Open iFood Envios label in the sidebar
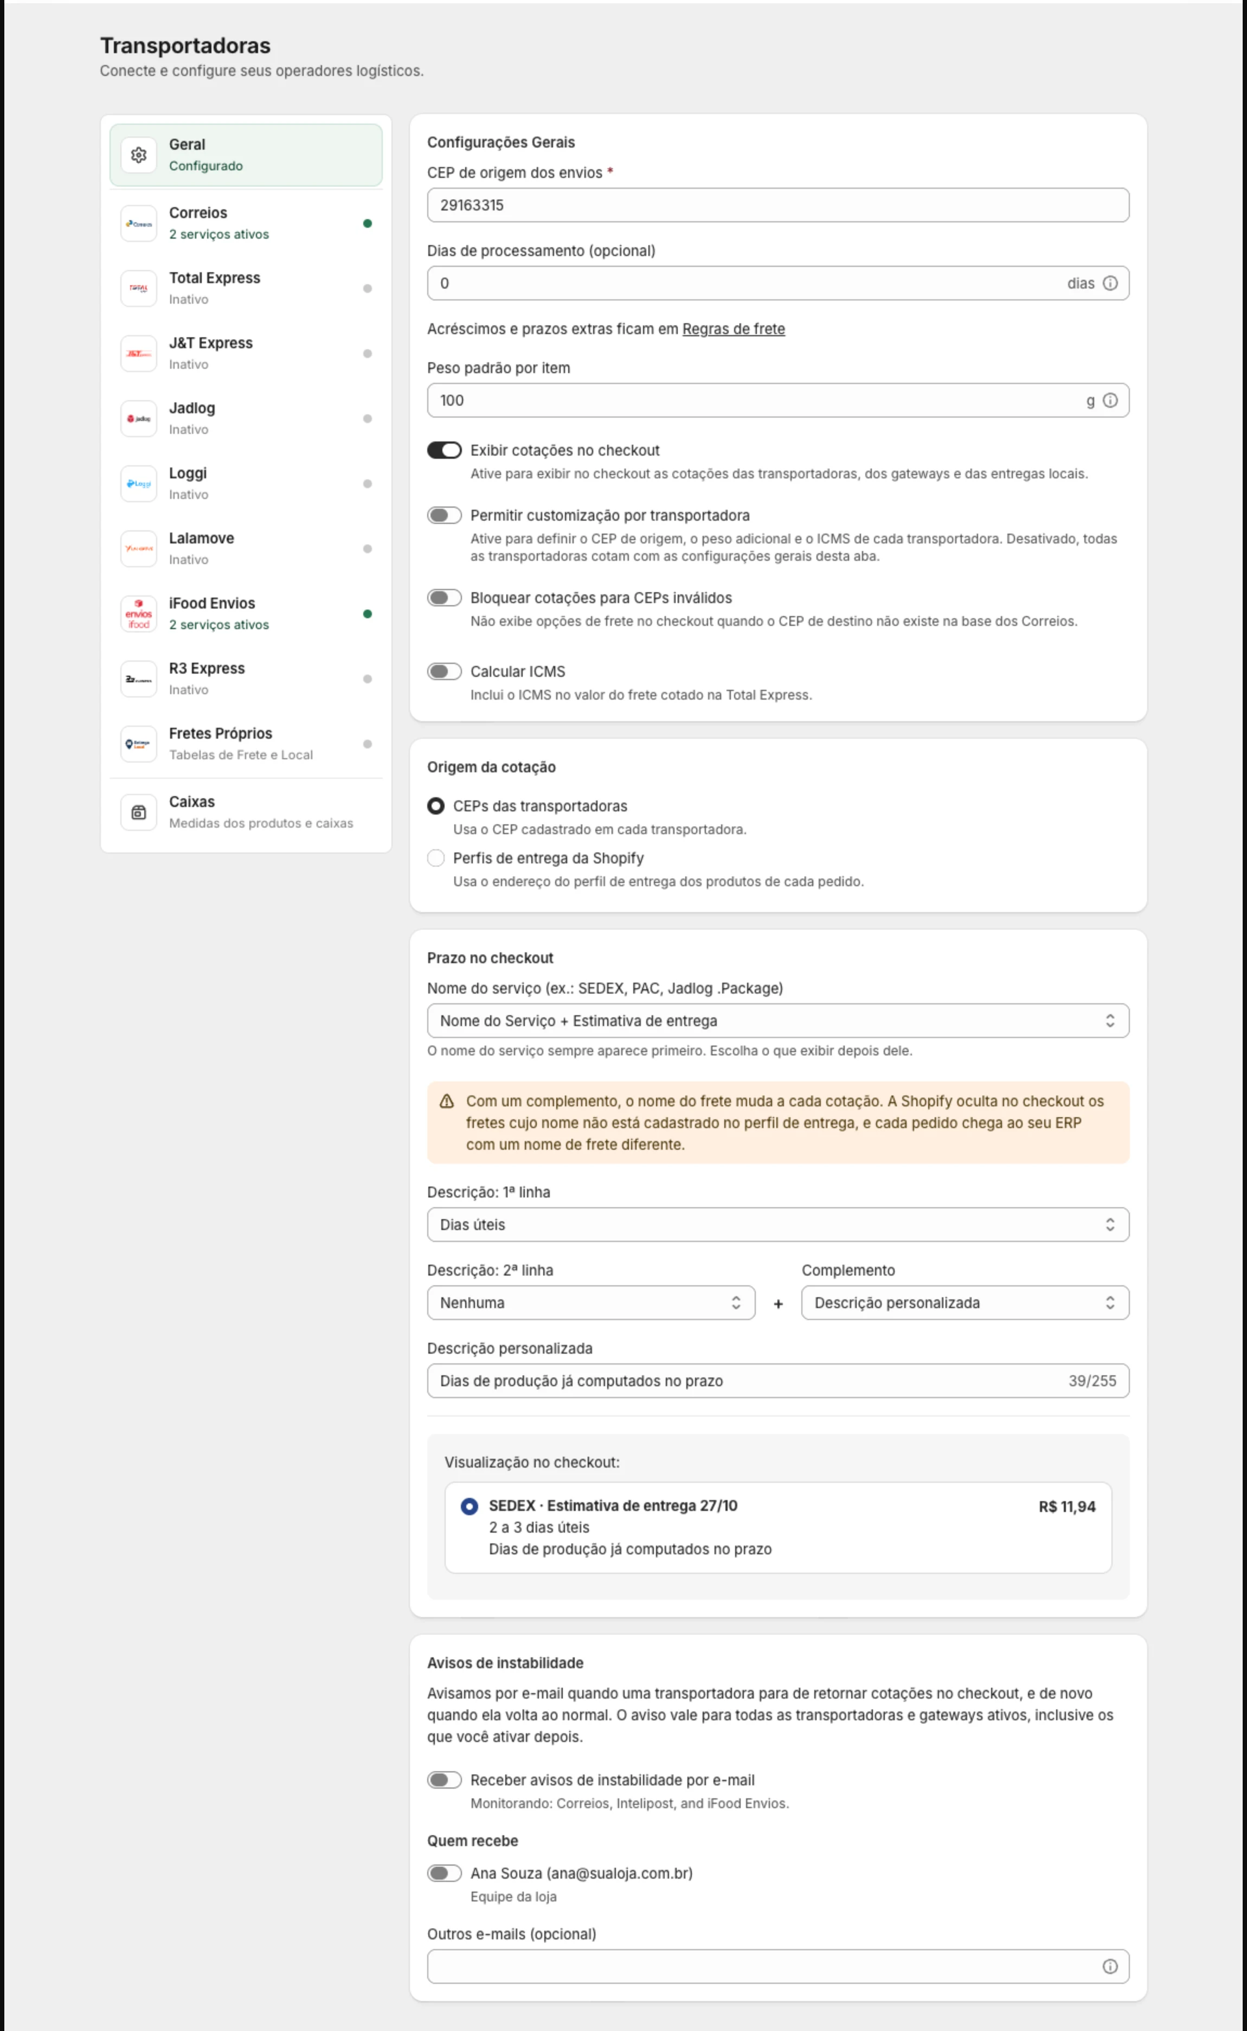Viewport: 1247px width, 2031px height. coord(212,603)
